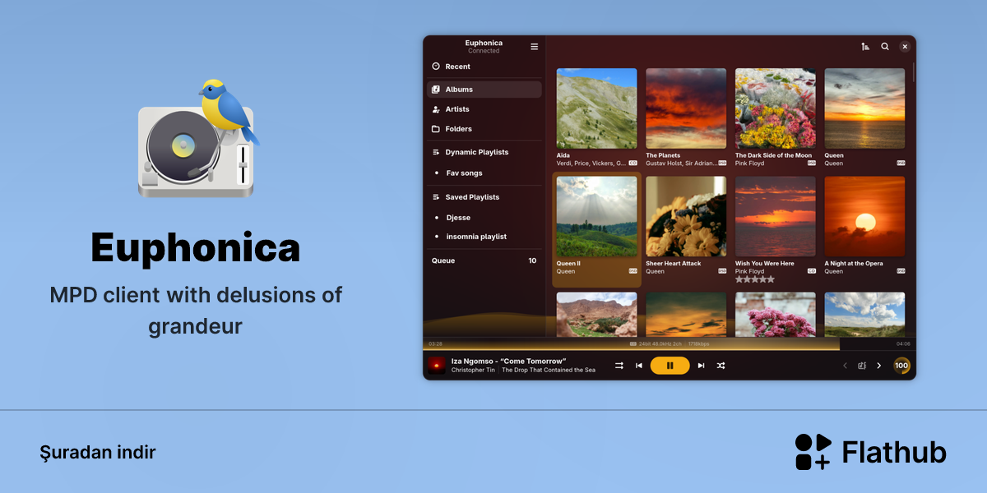Toggle shuffle mode

click(x=721, y=366)
